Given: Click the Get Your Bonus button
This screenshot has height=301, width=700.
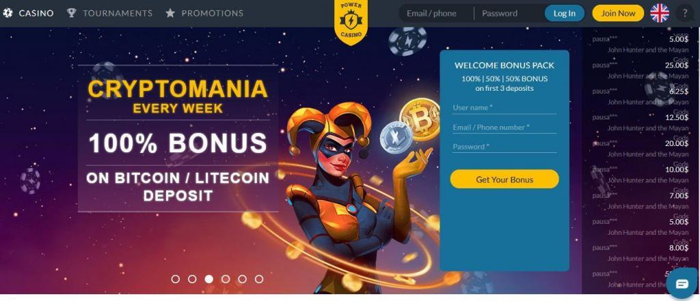Looking at the screenshot, I should (504, 180).
